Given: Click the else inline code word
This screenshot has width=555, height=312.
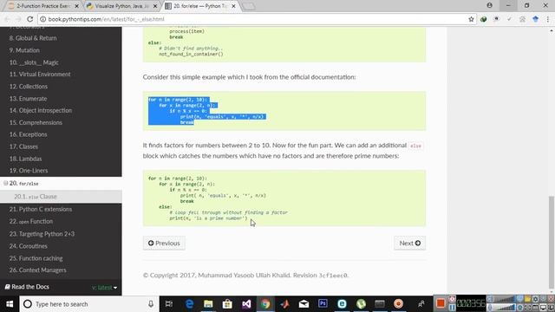Looking at the screenshot, I should point(415,146).
